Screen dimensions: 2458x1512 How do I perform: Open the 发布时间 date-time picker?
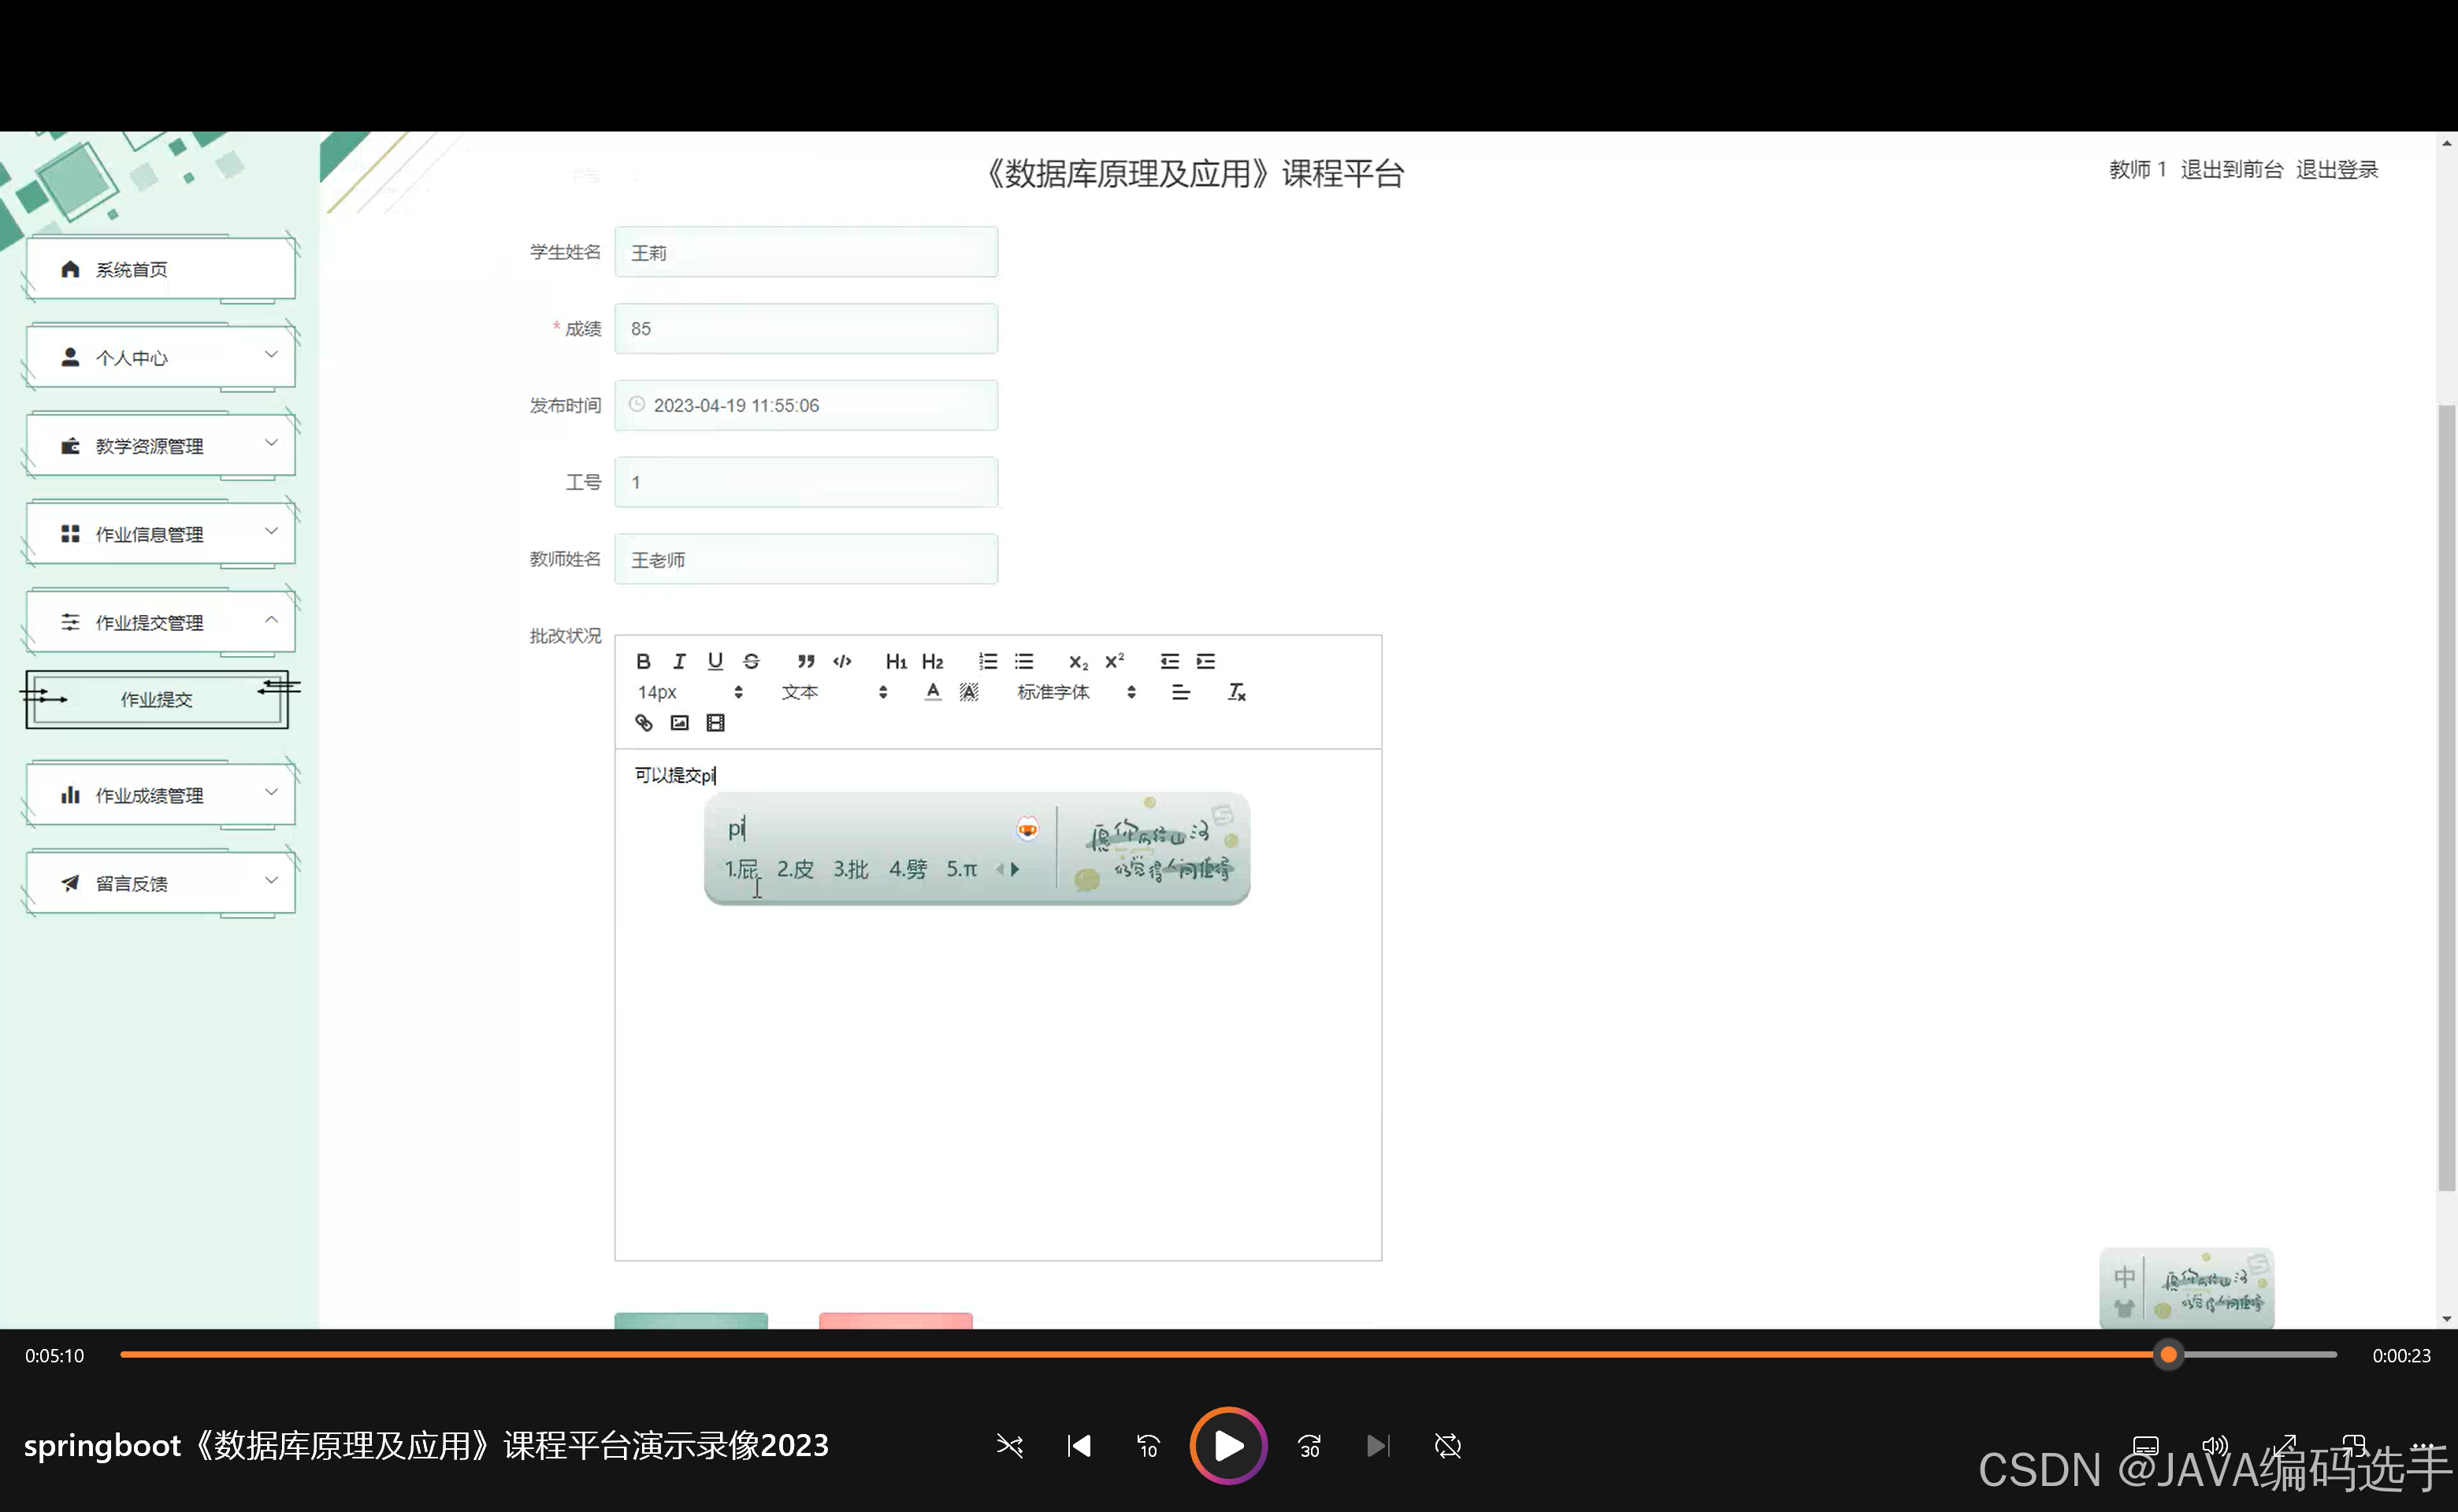pyautogui.click(x=806, y=405)
